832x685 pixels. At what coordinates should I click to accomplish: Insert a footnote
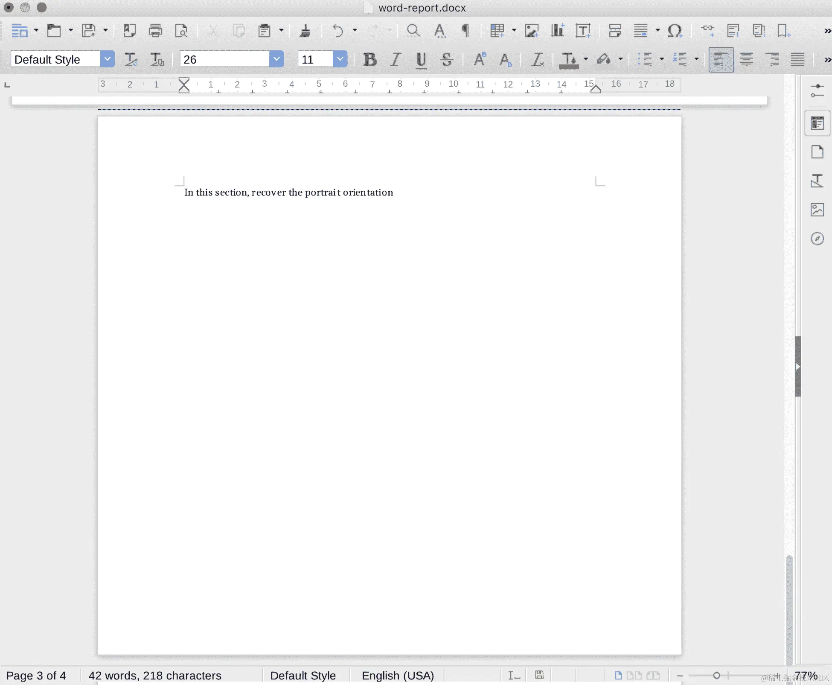(733, 31)
